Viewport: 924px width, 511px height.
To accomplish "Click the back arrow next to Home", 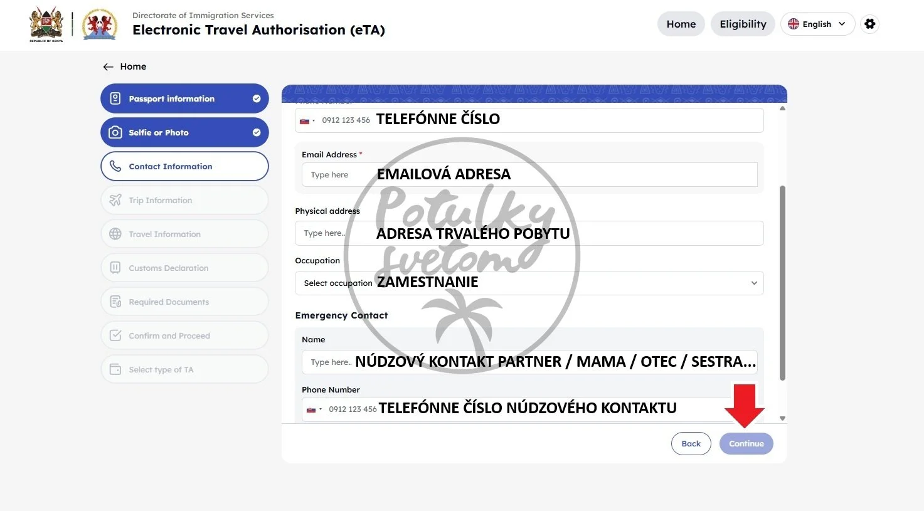I will [x=108, y=66].
